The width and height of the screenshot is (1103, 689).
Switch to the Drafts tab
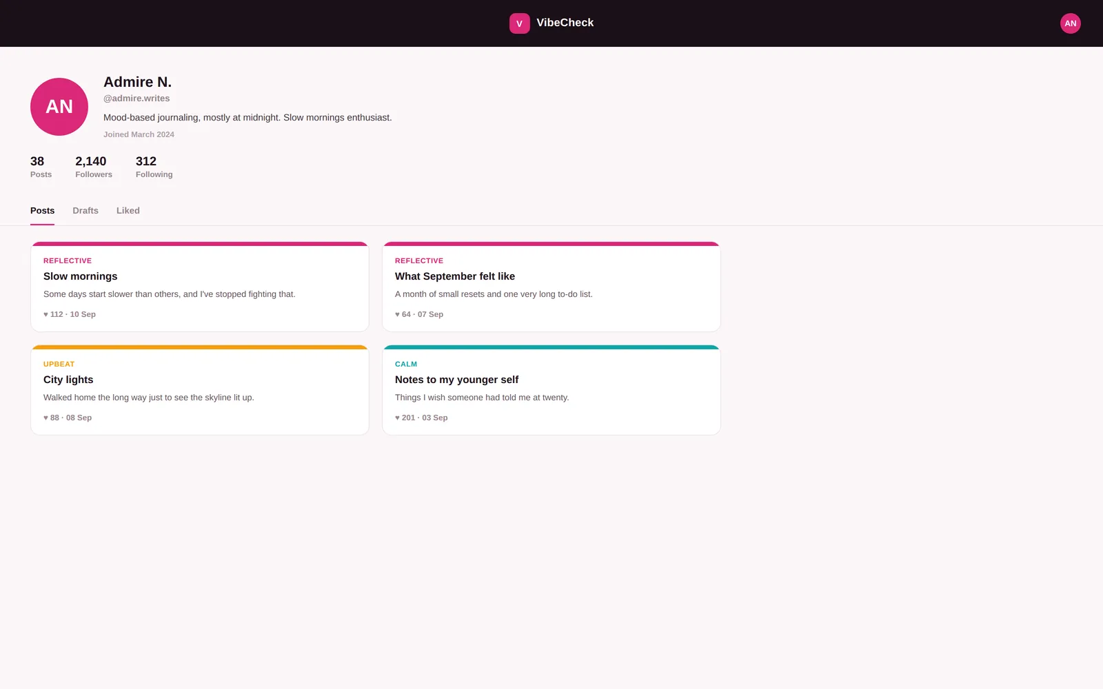85,211
